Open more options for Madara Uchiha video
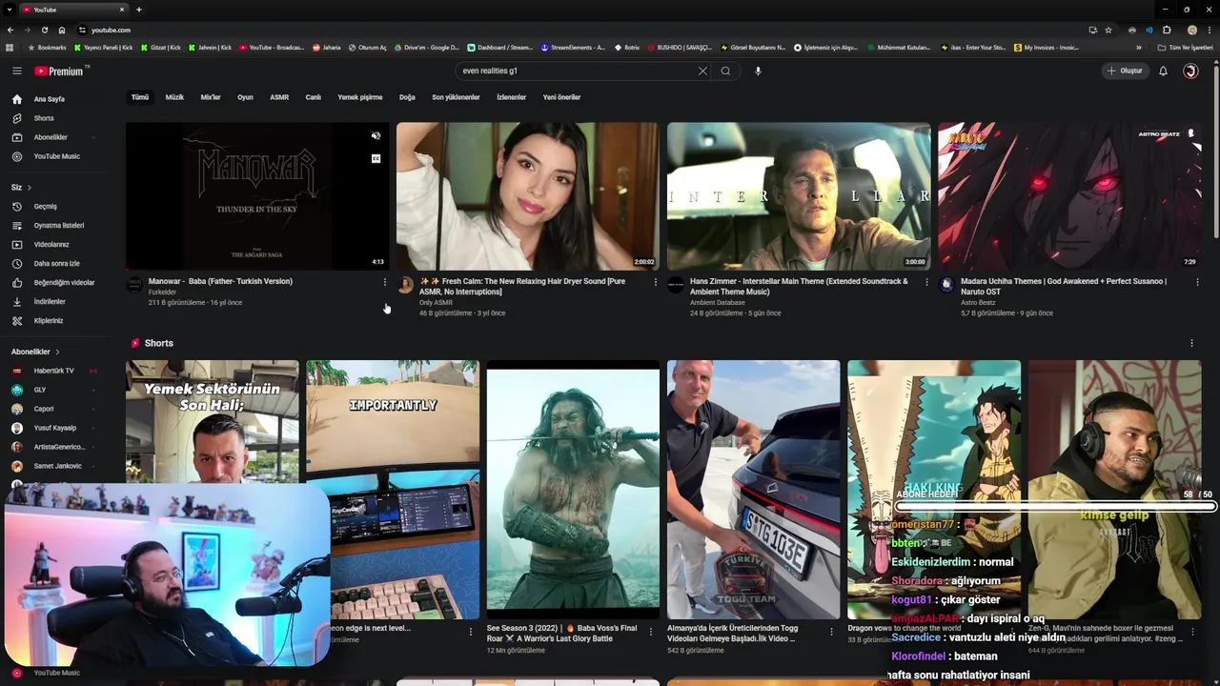 (x=1197, y=282)
